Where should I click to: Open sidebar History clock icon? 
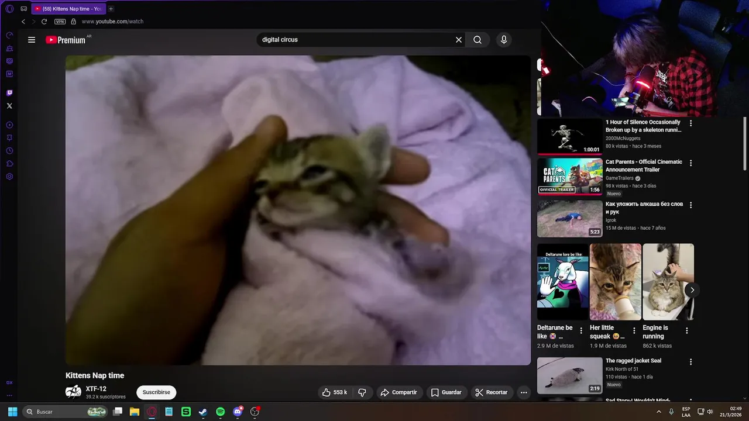(x=9, y=151)
